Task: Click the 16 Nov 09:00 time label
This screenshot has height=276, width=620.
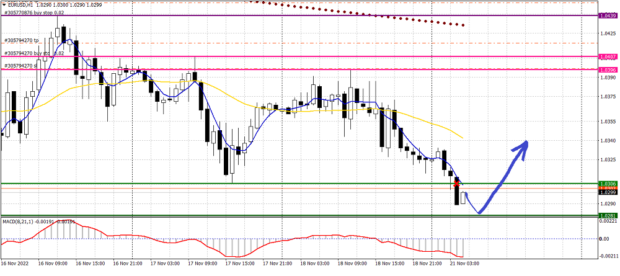Action: click(51, 263)
